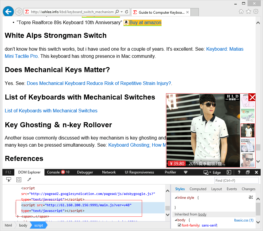263x231 pixels.
Task: Collapse the body style rule
Action: (176, 220)
